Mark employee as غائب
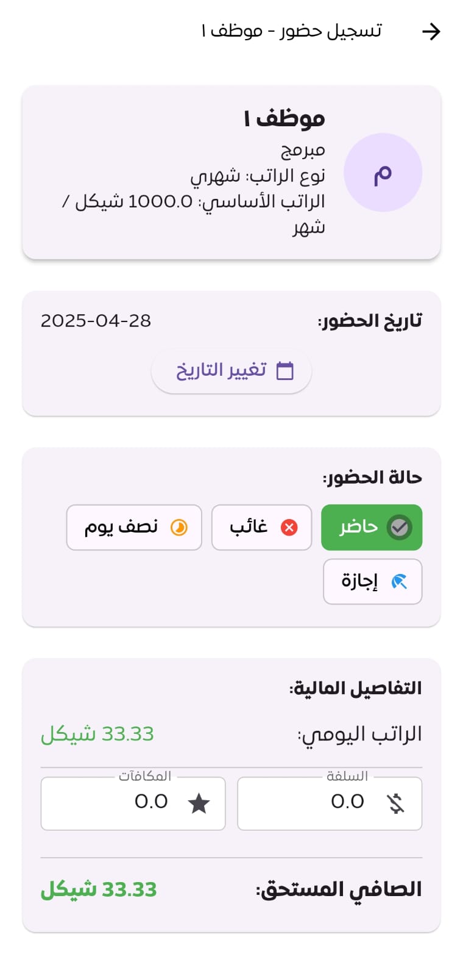The width and height of the screenshot is (463, 976). click(x=261, y=527)
